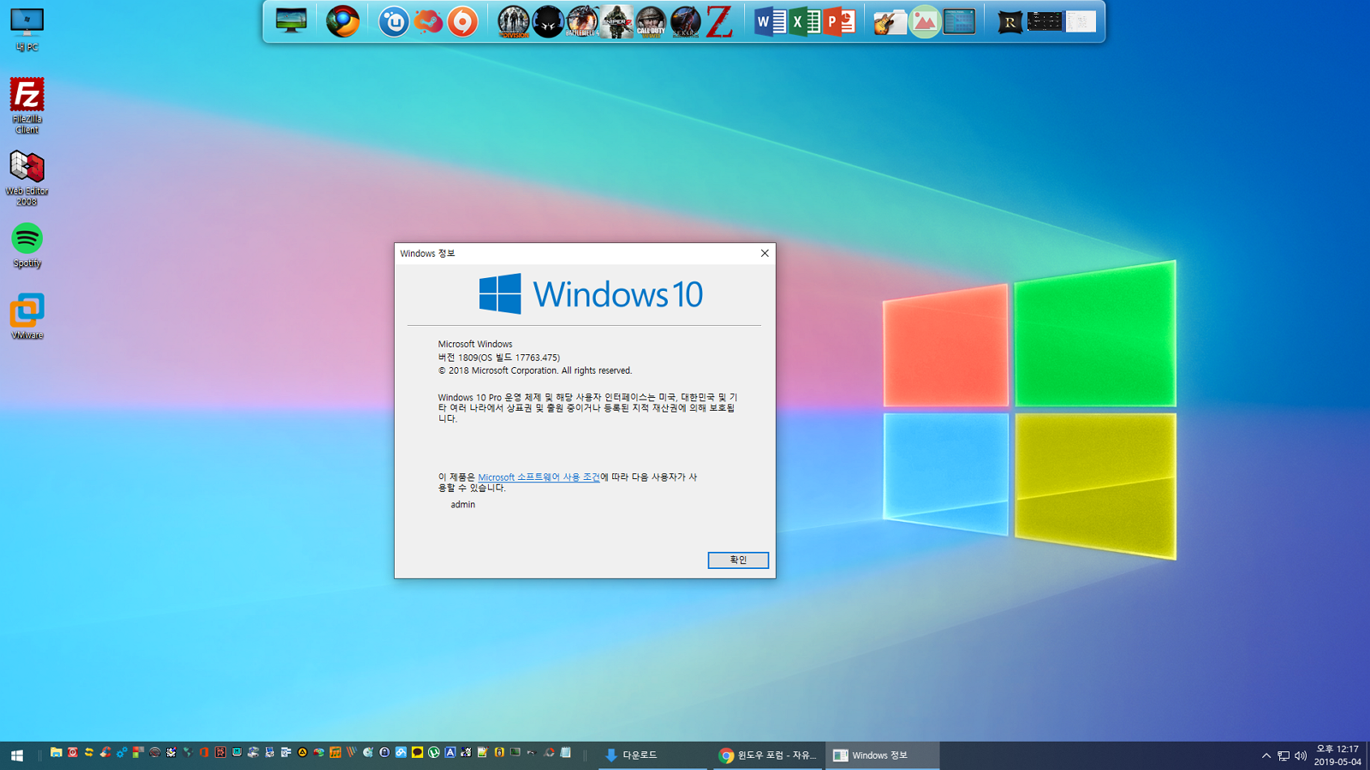Close the Windows 정보 dialog
Viewport: 1370px width, 770px height.
pyautogui.click(x=765, y=253)
